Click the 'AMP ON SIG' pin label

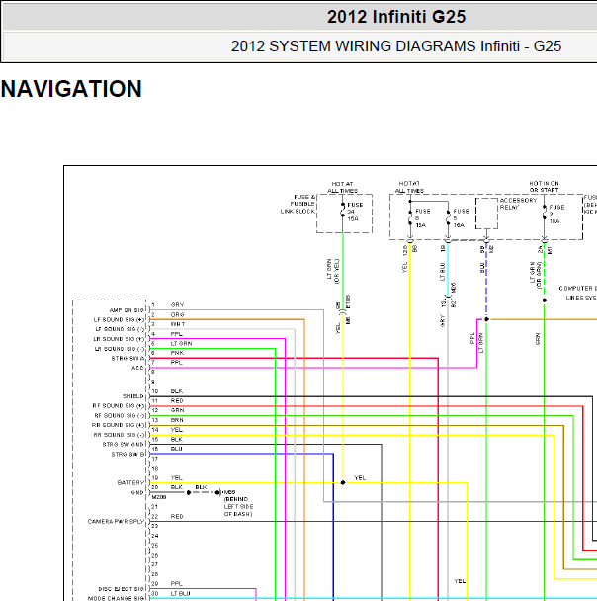pyautogui.click(x=127, y=310)
